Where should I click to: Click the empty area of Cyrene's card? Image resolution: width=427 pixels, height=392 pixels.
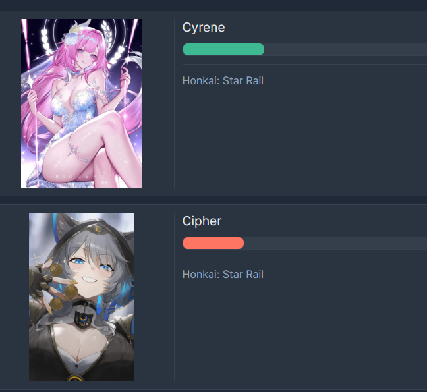(x=300, y=136)
